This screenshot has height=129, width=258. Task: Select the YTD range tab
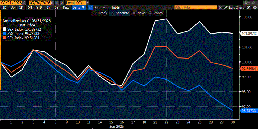(39, 7)
